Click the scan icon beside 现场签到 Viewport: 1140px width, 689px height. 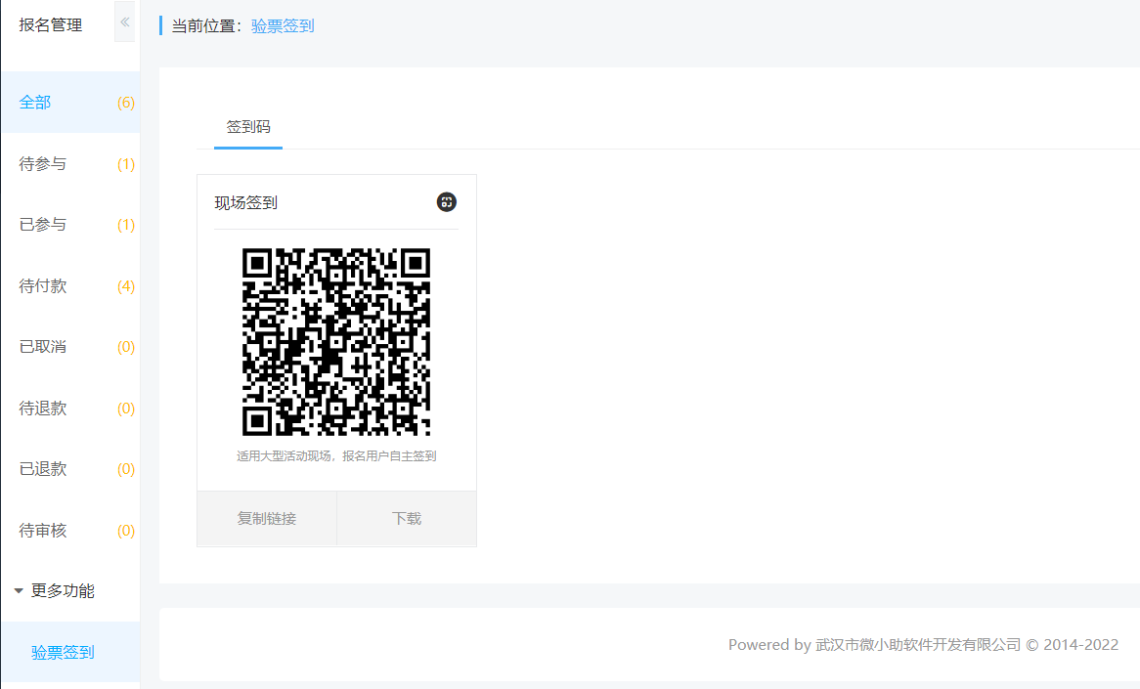pos(447,202)
